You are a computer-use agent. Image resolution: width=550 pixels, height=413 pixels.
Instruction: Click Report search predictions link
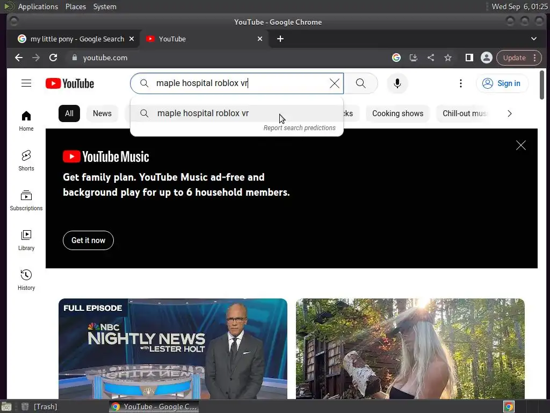(300, 128)
